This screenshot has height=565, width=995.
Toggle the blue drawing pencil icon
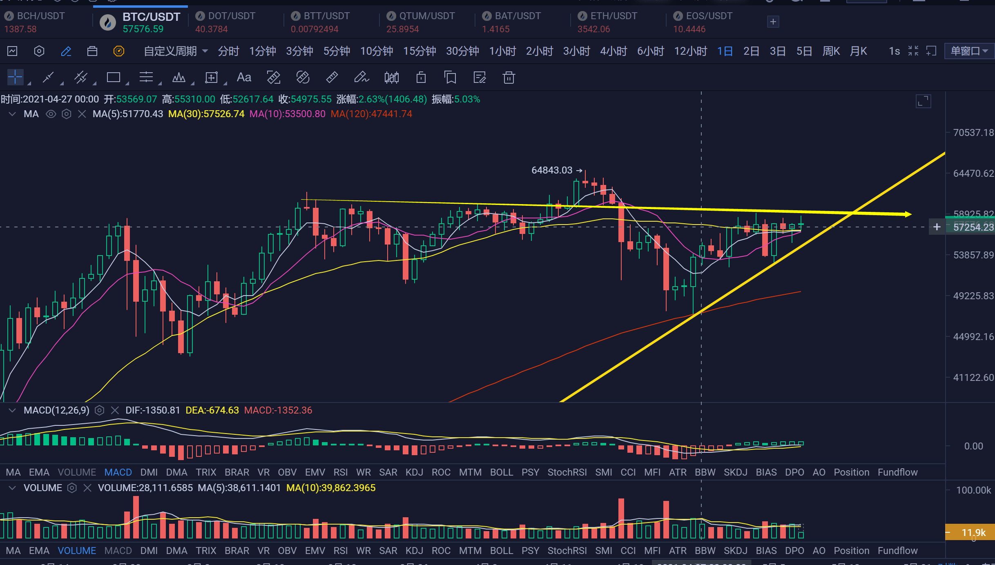click(x=66, y=51)
